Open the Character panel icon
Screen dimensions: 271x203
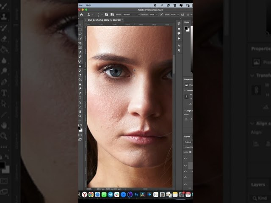pyautogui.click(x=179, y=45)
